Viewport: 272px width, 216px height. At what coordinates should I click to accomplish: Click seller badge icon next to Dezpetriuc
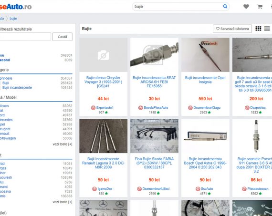247,108
